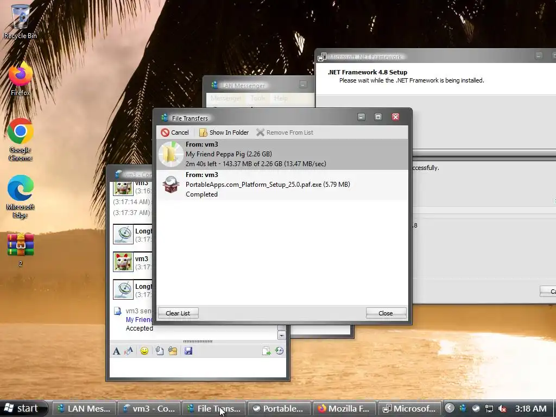Open the Recycle Bin desktop icon
556x417 pixels.
click(20, 21)
